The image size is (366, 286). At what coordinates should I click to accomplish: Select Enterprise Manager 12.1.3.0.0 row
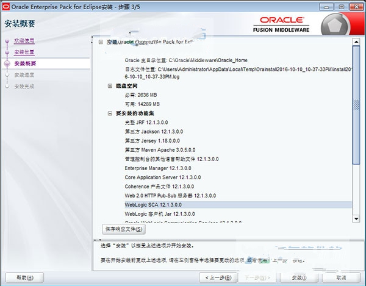click(158, 168)
